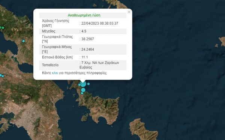Click the small islet south of the Evia peninsula

(x=85, y=118)
